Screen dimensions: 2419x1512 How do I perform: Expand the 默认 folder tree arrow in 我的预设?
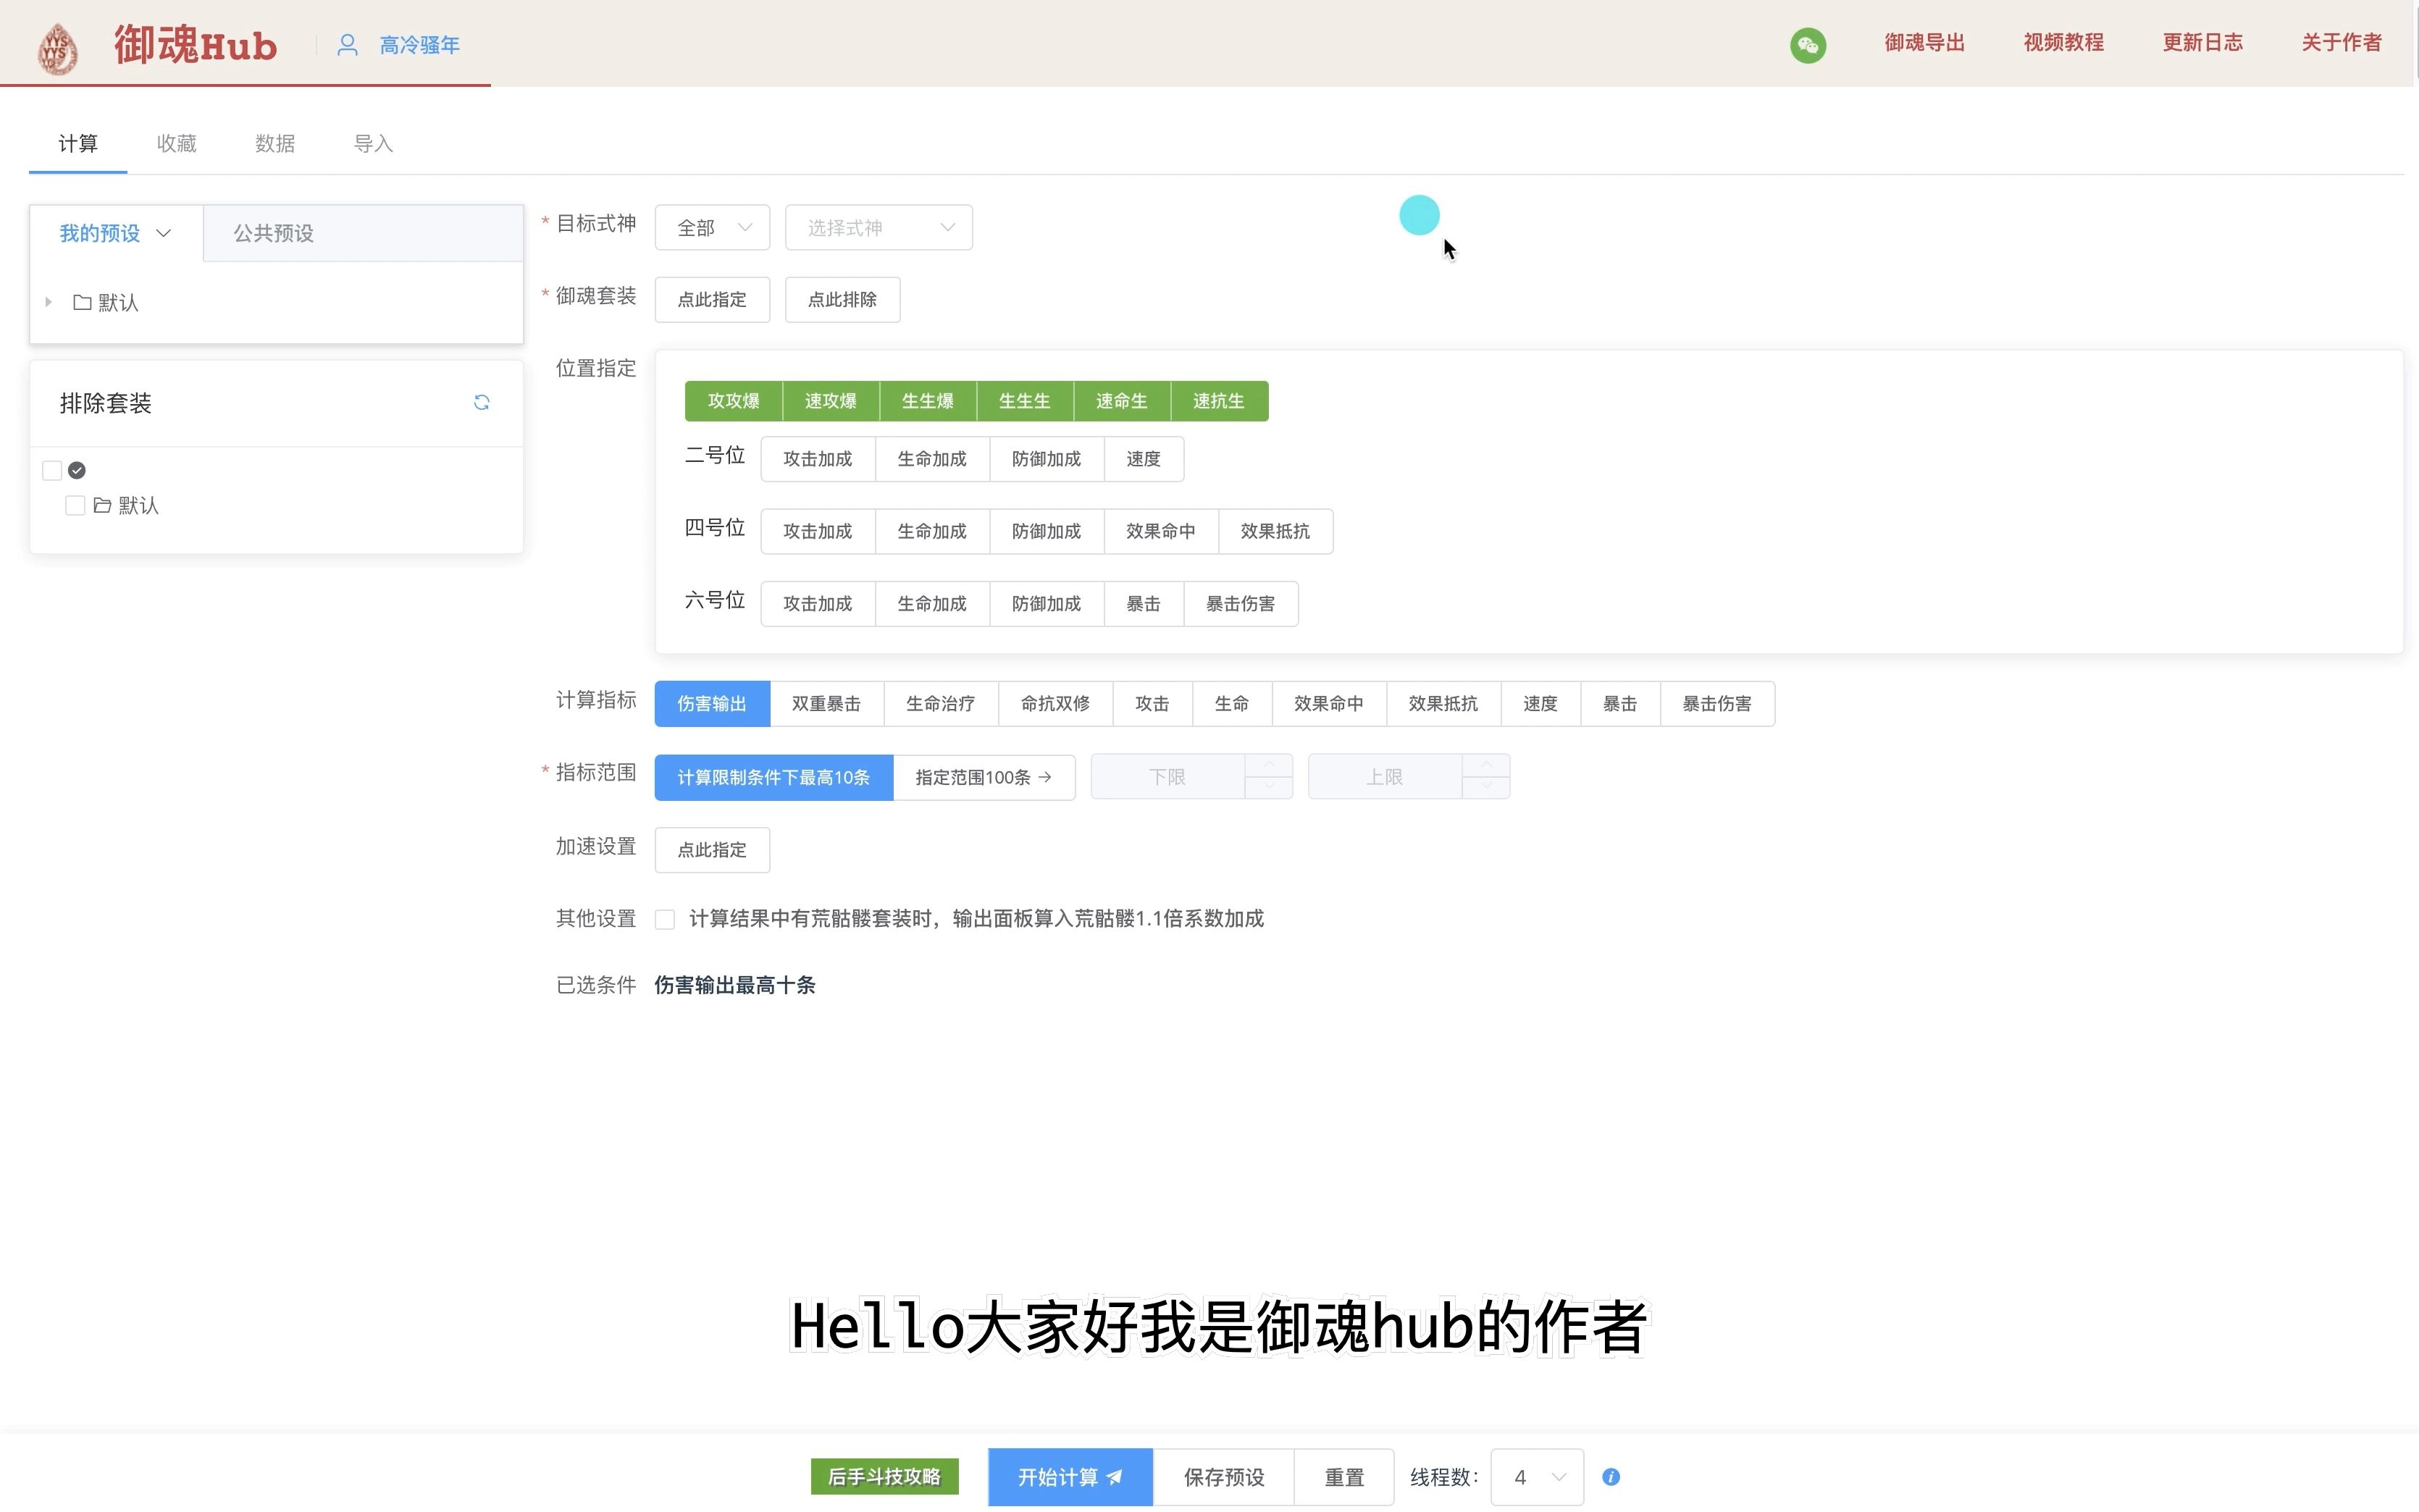point(48,302)
